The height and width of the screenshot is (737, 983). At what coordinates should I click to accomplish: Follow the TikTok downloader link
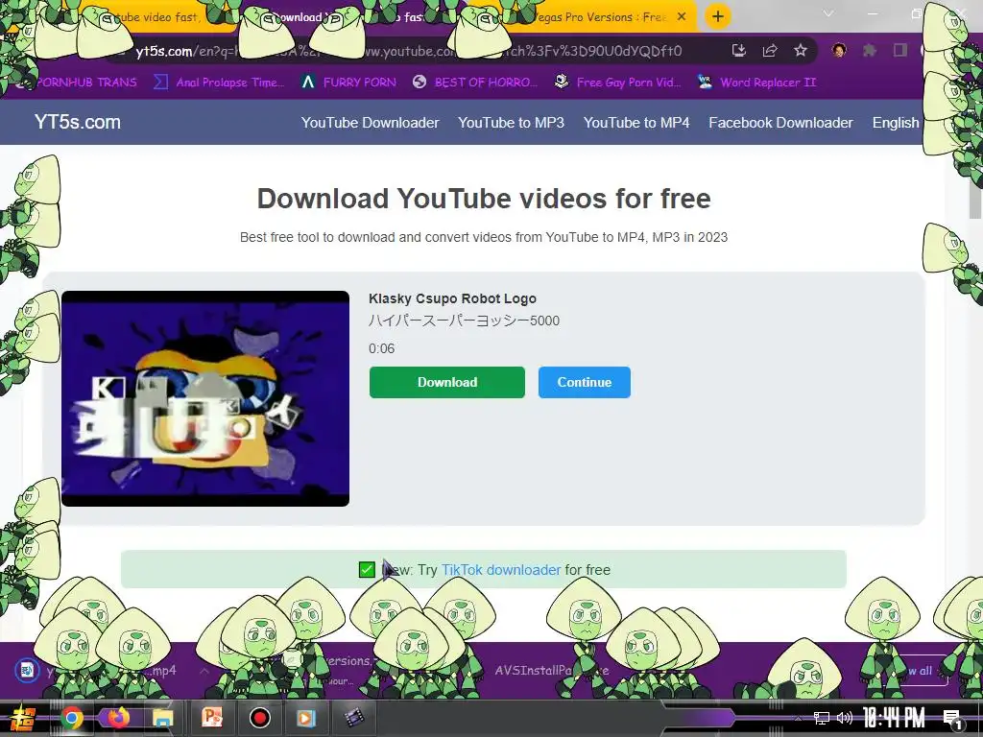(x=501, y=570)
